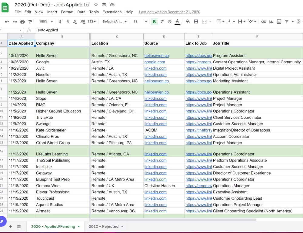Image resolution: width=303 pixels, height=233 pixels.
Task: Open the All sheets list icon
Action: 19,226
